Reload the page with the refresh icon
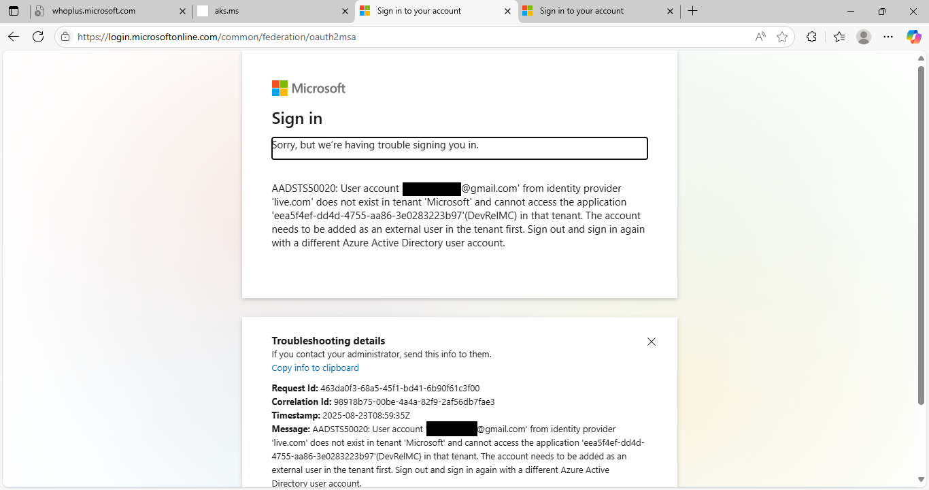Viewport: 929px width, 490px height. coord(38,37)
